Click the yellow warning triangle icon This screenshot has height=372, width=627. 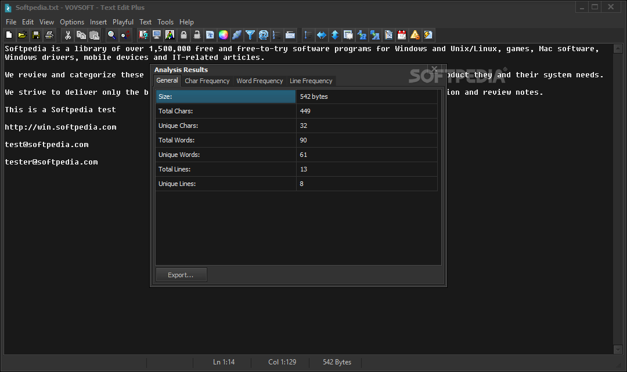(415, 35)
